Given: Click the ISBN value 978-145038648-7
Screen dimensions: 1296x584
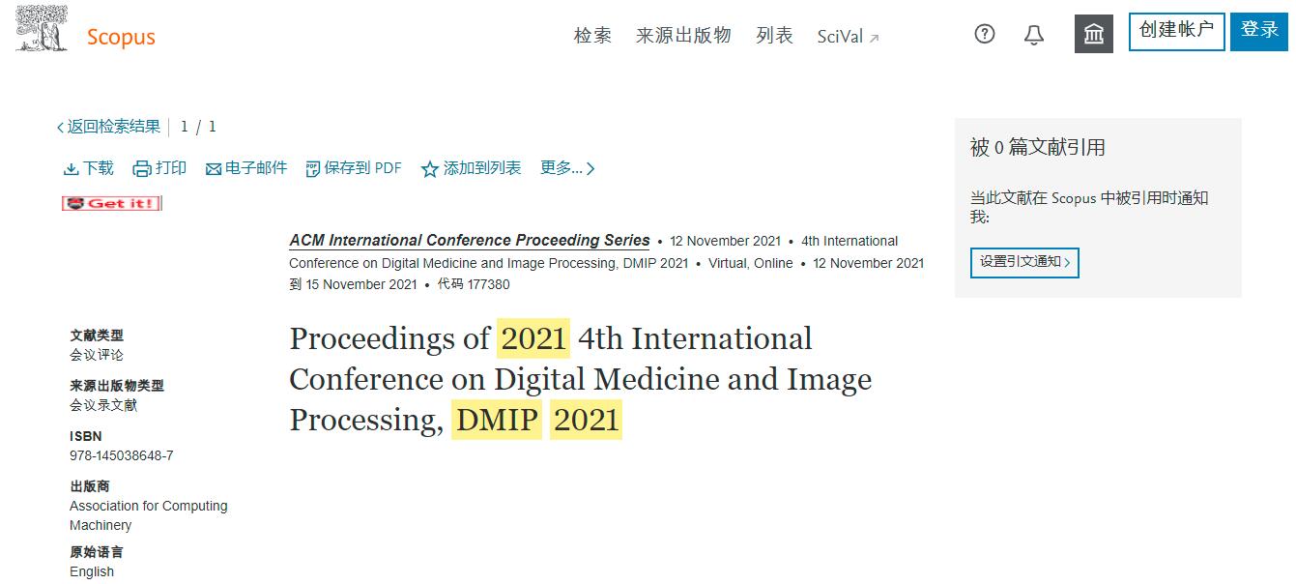Looking at the screenshot, I should [x=122, y=455].
